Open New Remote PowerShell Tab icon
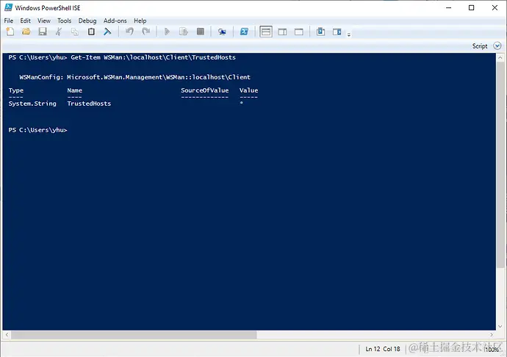507x357 pixels. click(x=222, y=32)
